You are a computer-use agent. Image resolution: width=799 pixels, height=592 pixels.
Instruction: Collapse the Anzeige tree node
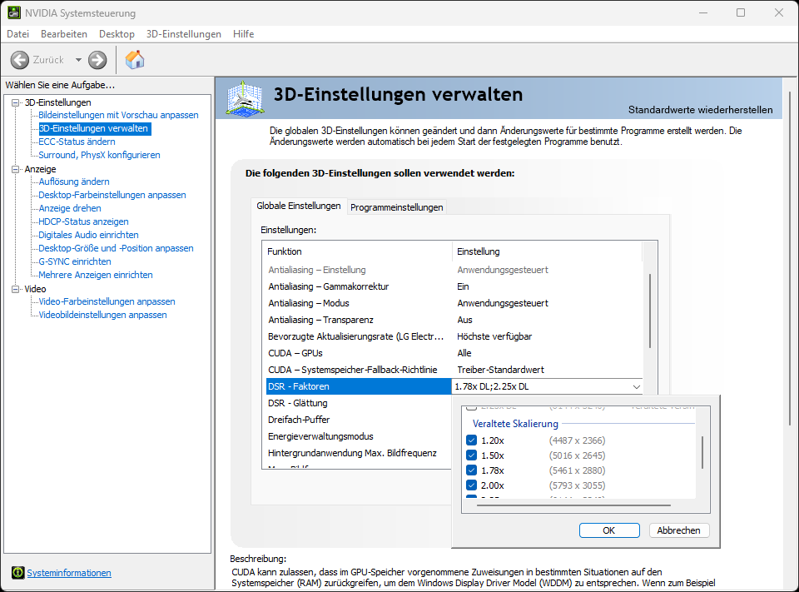[15, 169]
